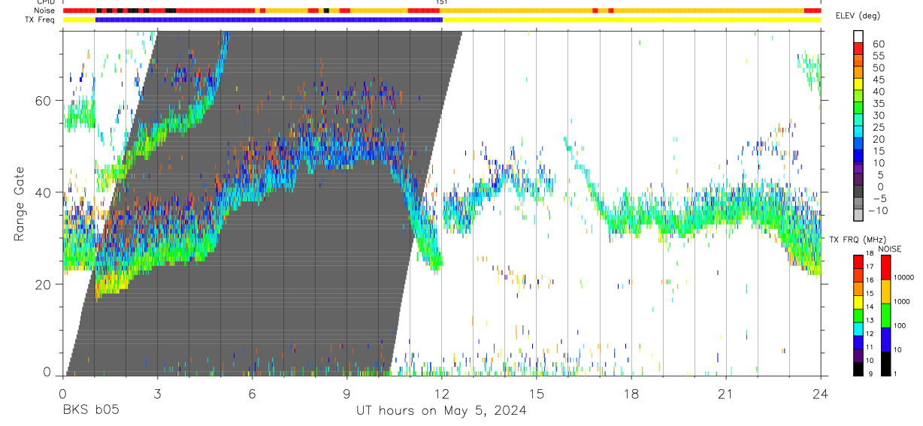Click the x-axis tick label 6
This screenshot has height=426, width=923.
coord(252,394)
